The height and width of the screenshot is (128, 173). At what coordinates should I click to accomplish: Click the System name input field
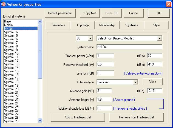click(129, 47)
